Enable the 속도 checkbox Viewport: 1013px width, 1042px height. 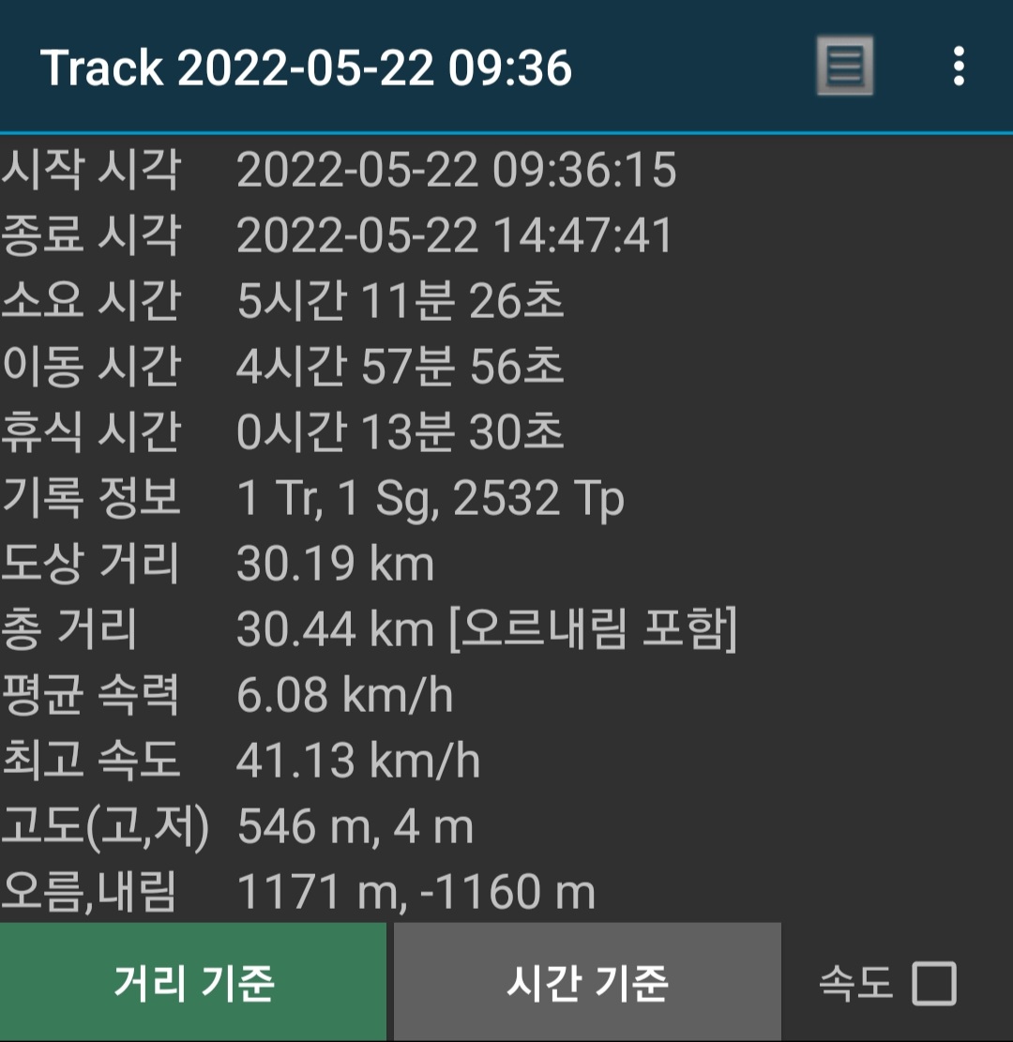point(934,983)
